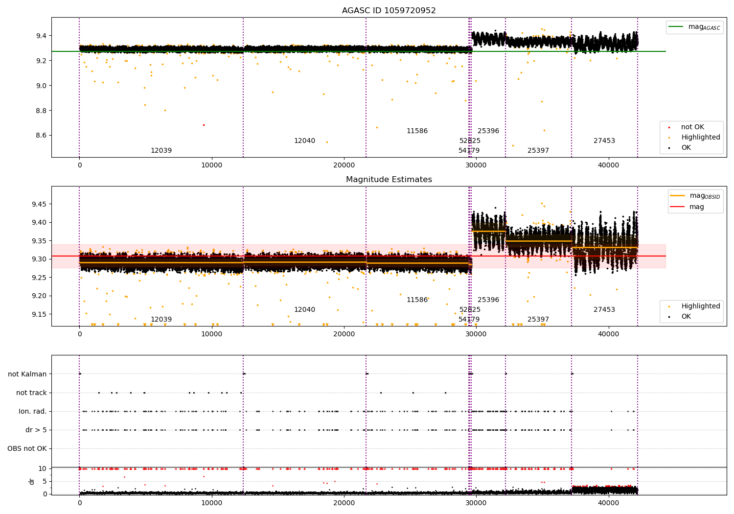Click OBSID label 27453 in Magnitude Estimates plot
This screenshot has height=514, width=734.
coord(604,310)
